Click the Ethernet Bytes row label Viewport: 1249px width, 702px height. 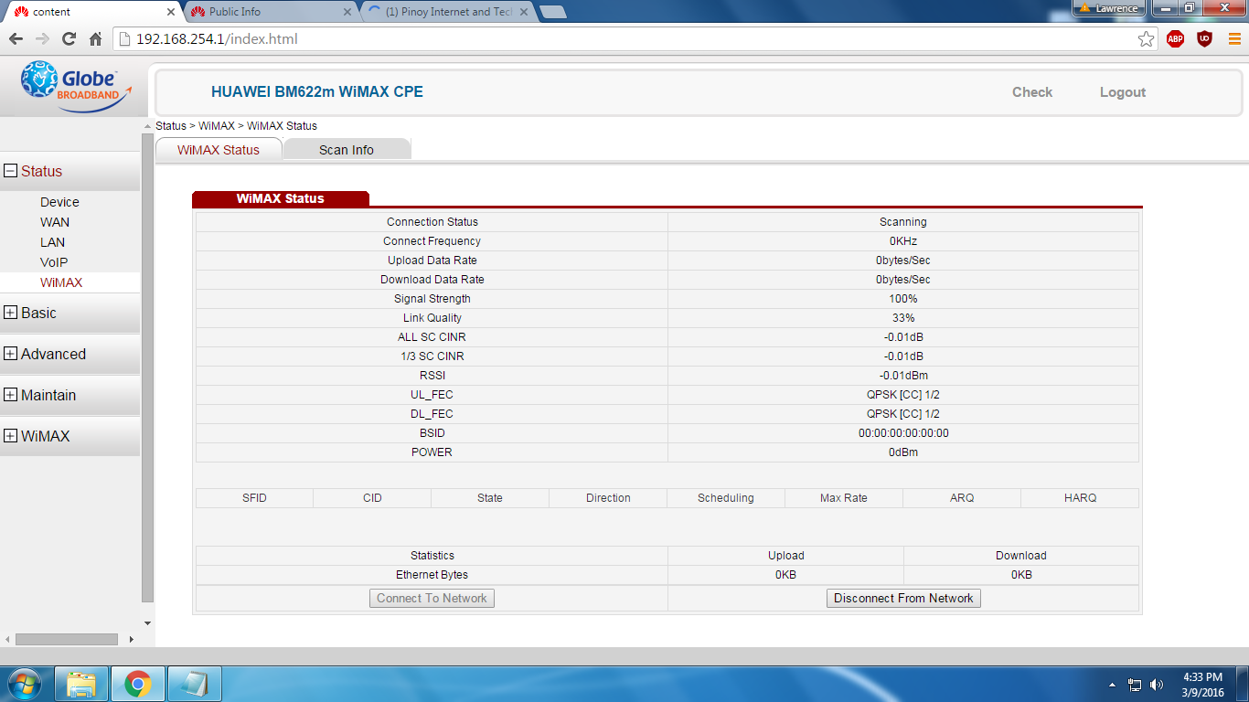432,575
